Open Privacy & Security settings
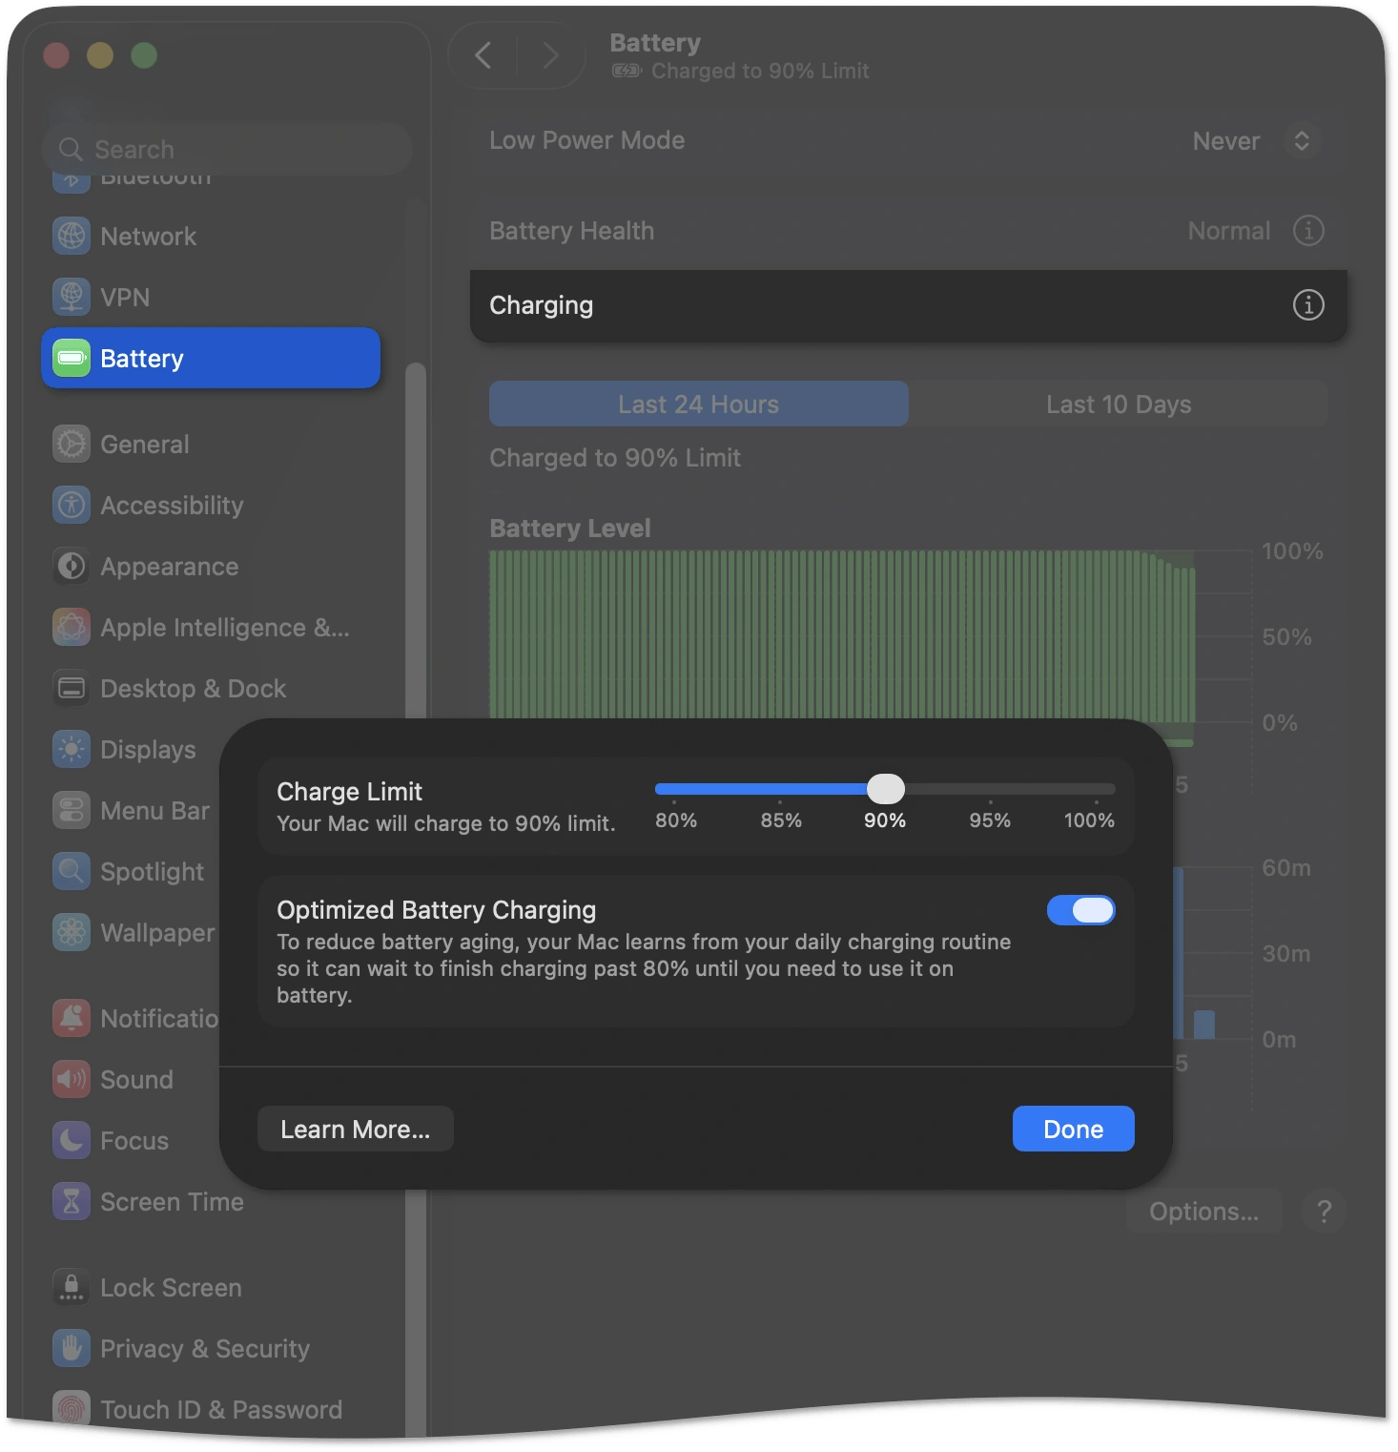Image resolution: width=1398 pixels, height=1452 pixels. tap(211, 1348)
